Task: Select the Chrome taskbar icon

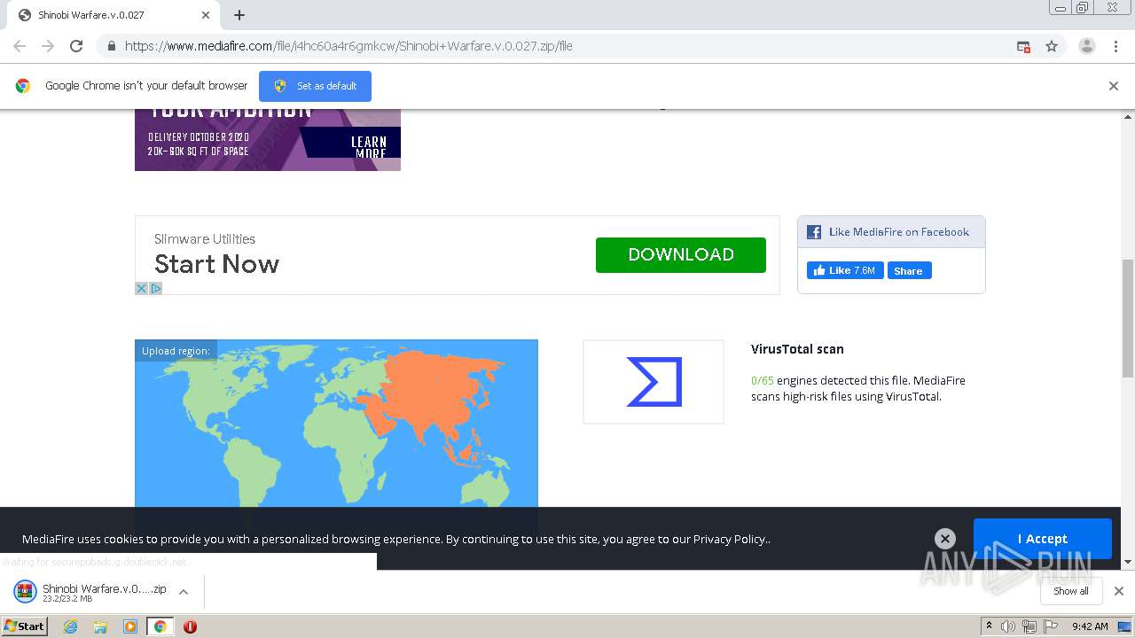Action: click(x=160, y=626)
